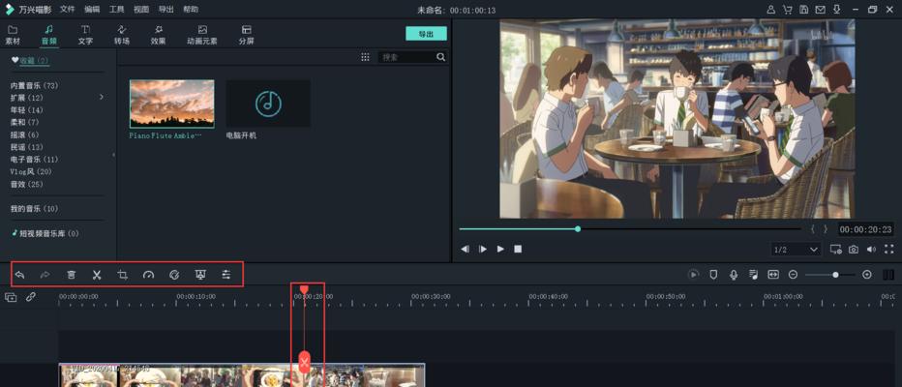902x387 pixels.
Task: Toggle the link icon next to add track
Action: tap(31, 297)
